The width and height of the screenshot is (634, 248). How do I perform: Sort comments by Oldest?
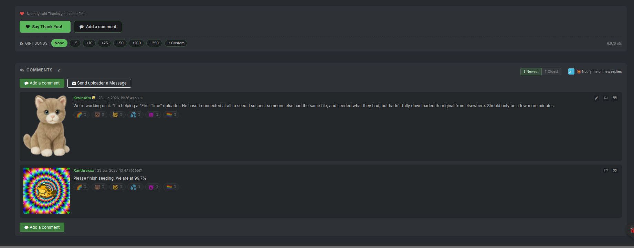tap(551, 71)
